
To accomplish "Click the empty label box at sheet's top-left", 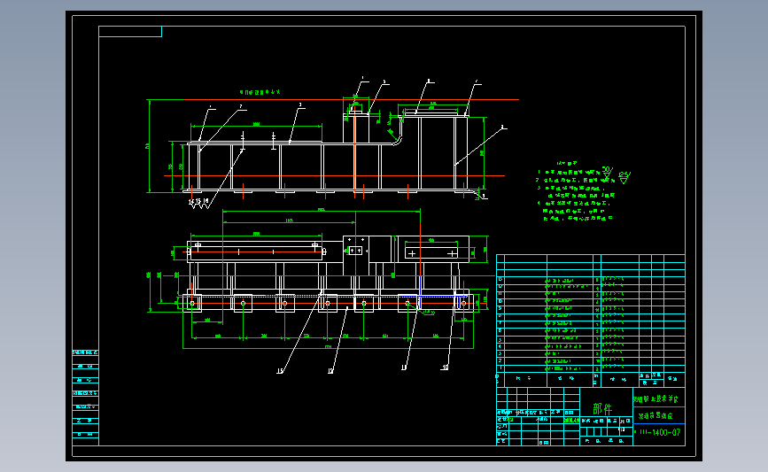I will (130, 31).
